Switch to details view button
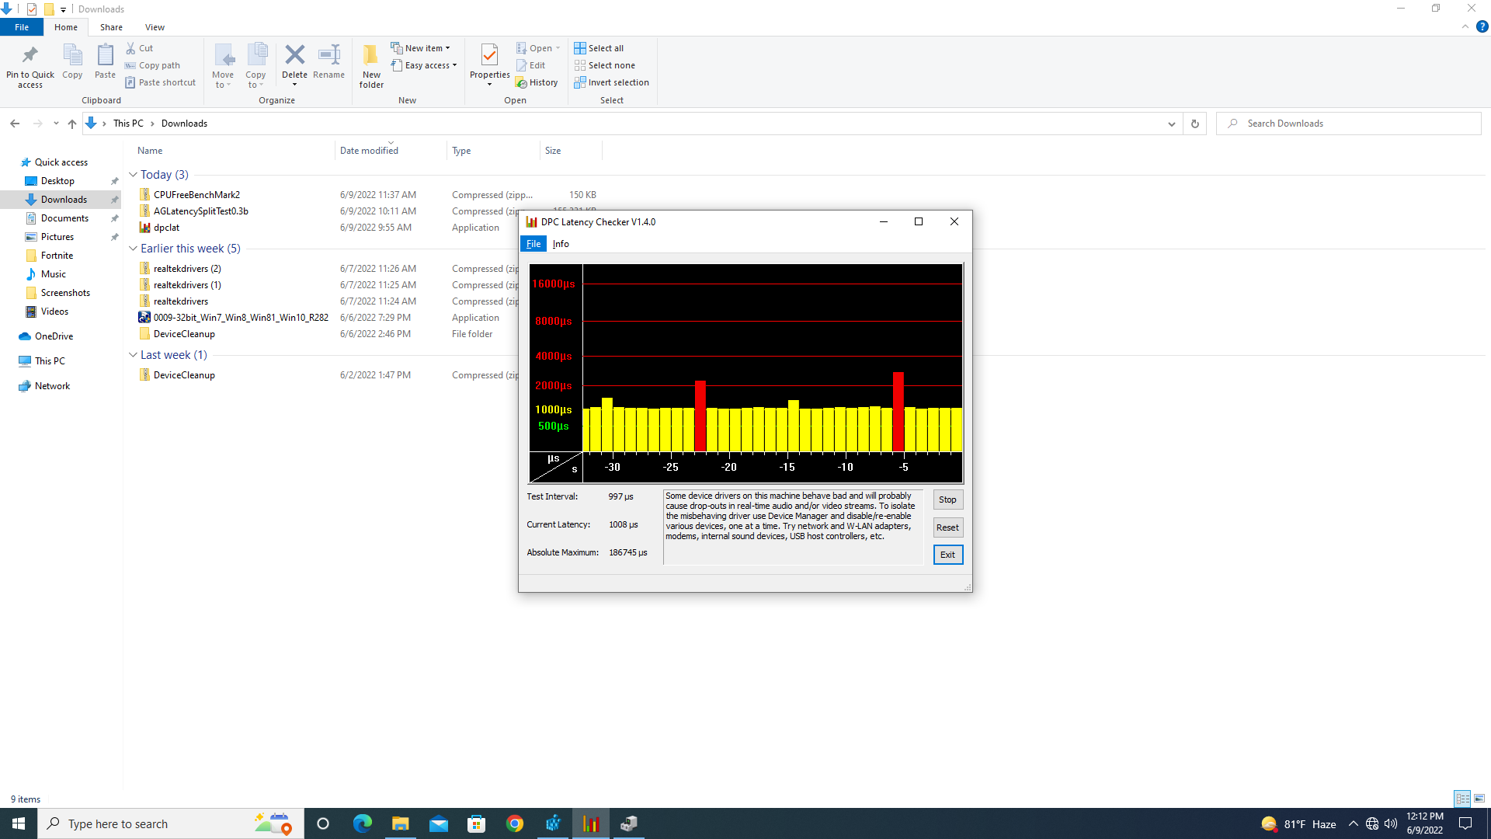 point(1462,799)
